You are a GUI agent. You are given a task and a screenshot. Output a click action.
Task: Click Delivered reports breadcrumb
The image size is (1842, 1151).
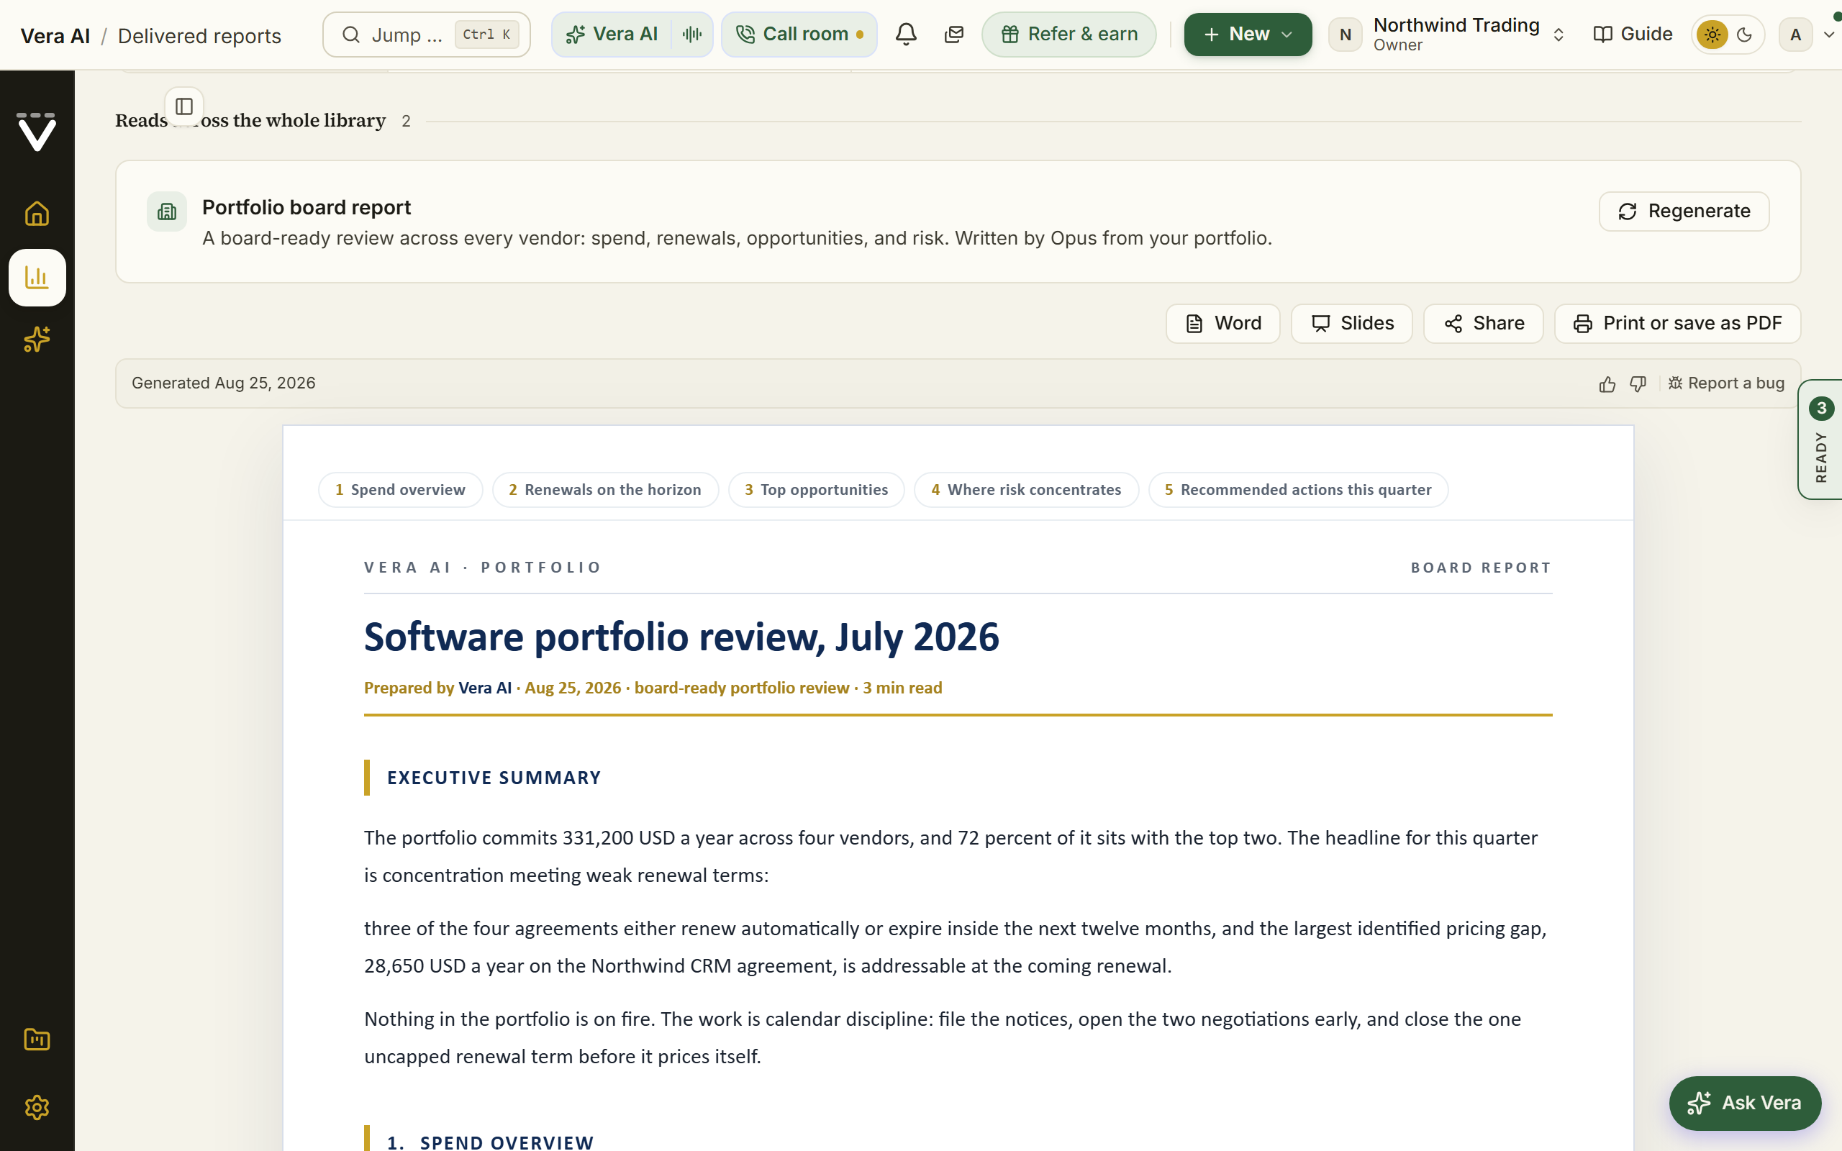[x=199, y=36]
